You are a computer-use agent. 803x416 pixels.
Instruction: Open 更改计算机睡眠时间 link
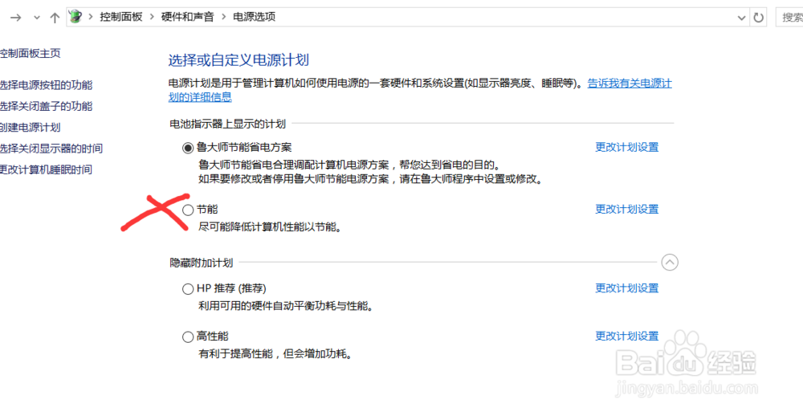46,169
